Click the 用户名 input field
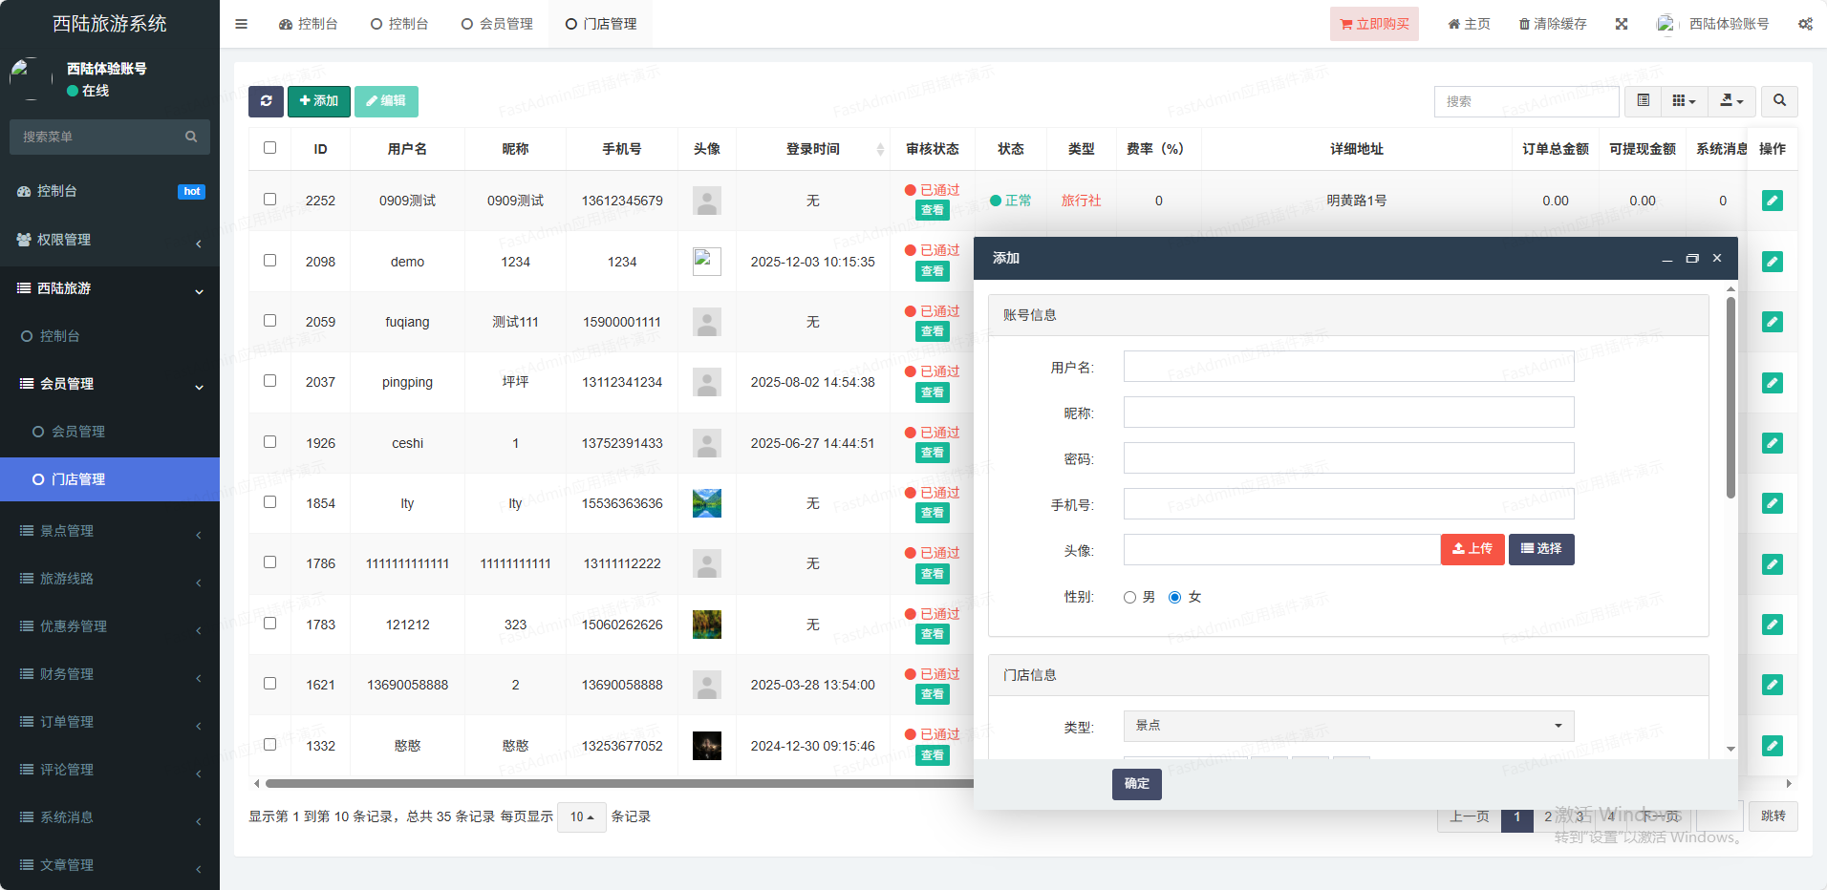1827x890 pixels. click(x=1347, y=367)
